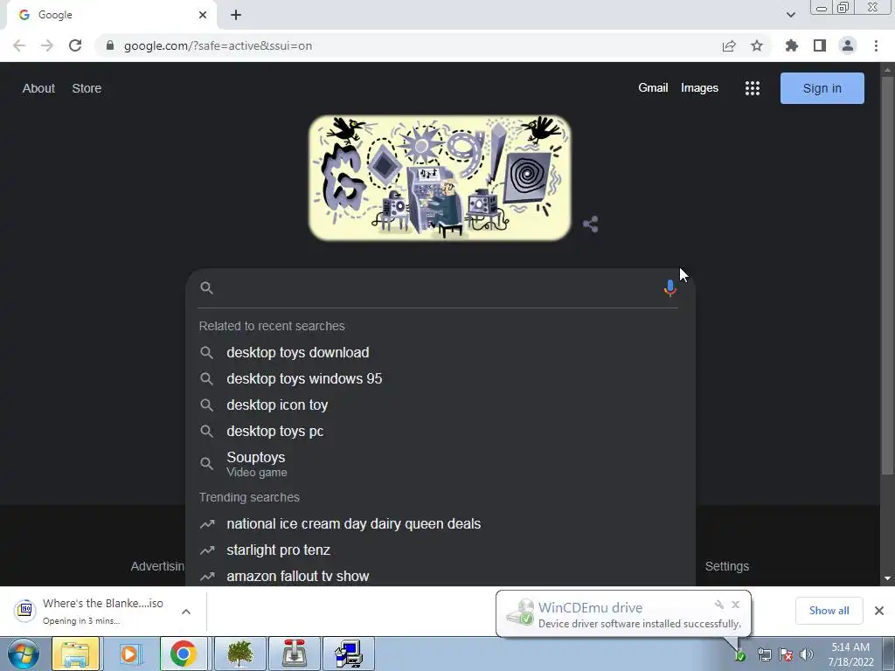
Task: Open the volume control in system tray
Action: pyautogui.click(x=807, y=654)
